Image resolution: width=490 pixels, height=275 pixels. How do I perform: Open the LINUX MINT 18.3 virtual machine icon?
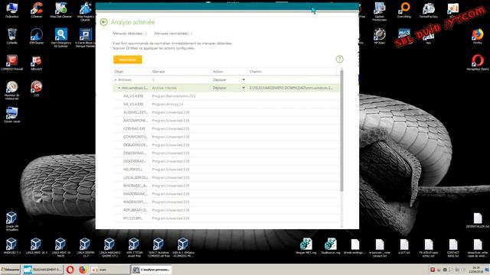point(37,246)
